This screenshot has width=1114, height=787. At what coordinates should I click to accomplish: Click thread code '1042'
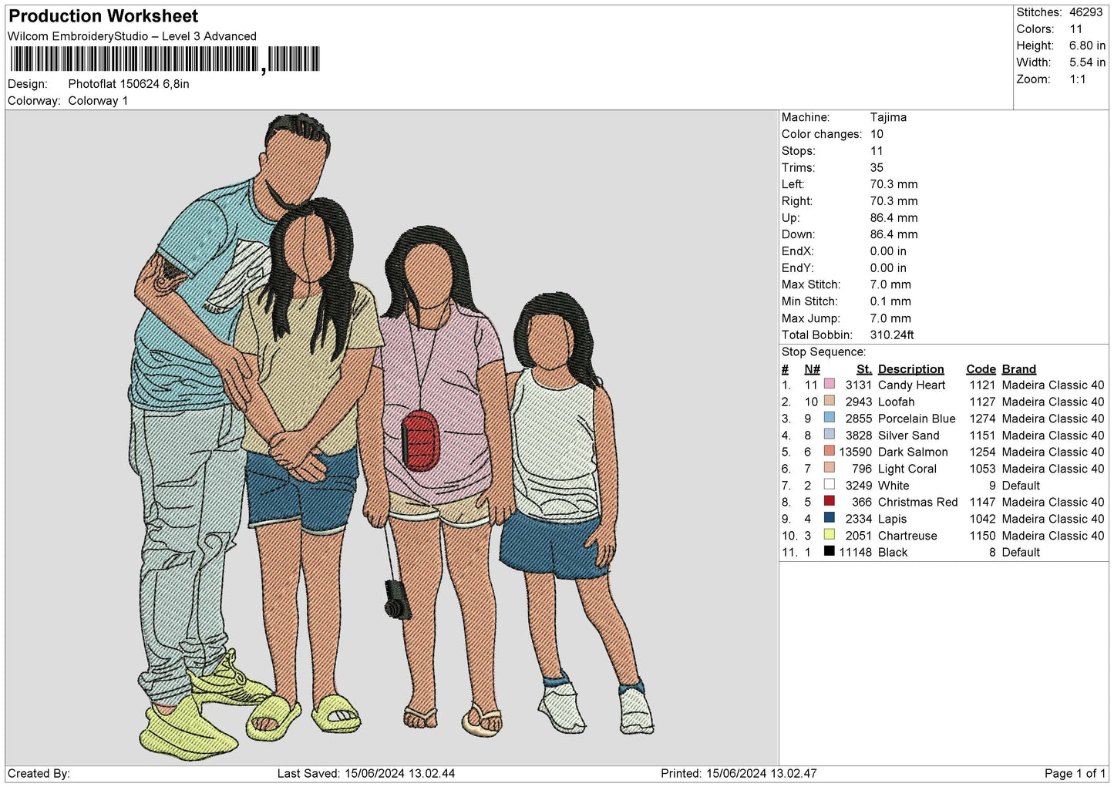coord(982,519)
